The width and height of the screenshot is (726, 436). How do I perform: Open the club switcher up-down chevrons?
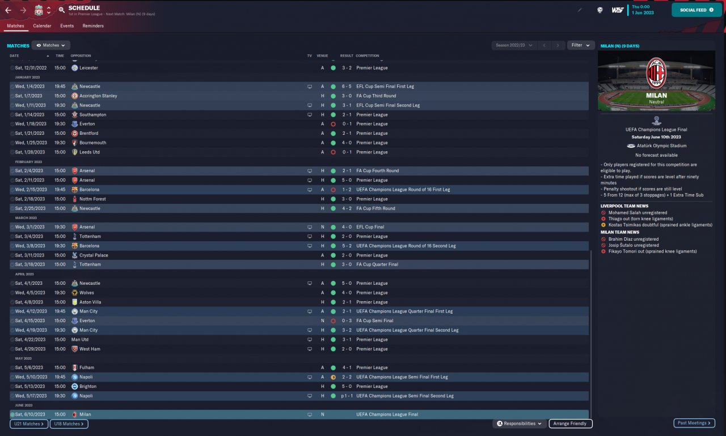click(x=49, y=10)
